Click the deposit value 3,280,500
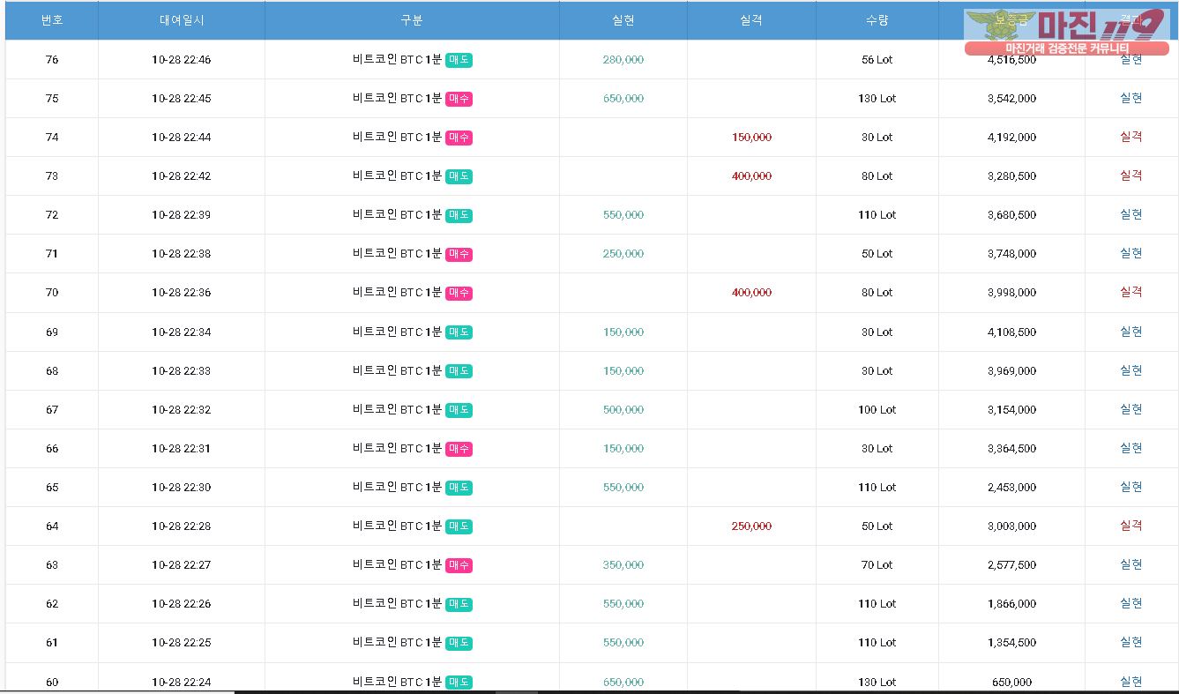The image size is (1179, 694). pos(1012,176)
